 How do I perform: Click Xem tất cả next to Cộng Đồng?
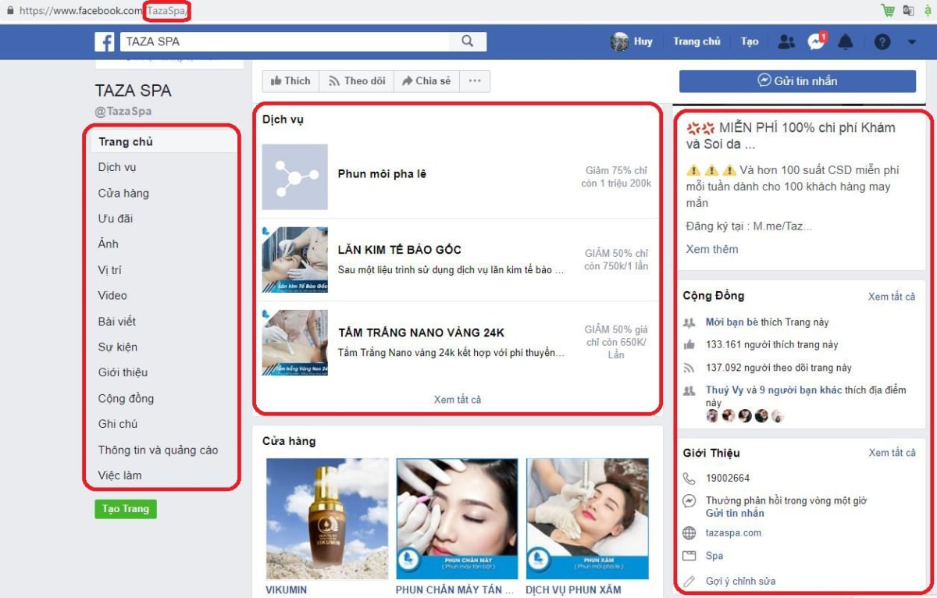[x=892, y=297]
